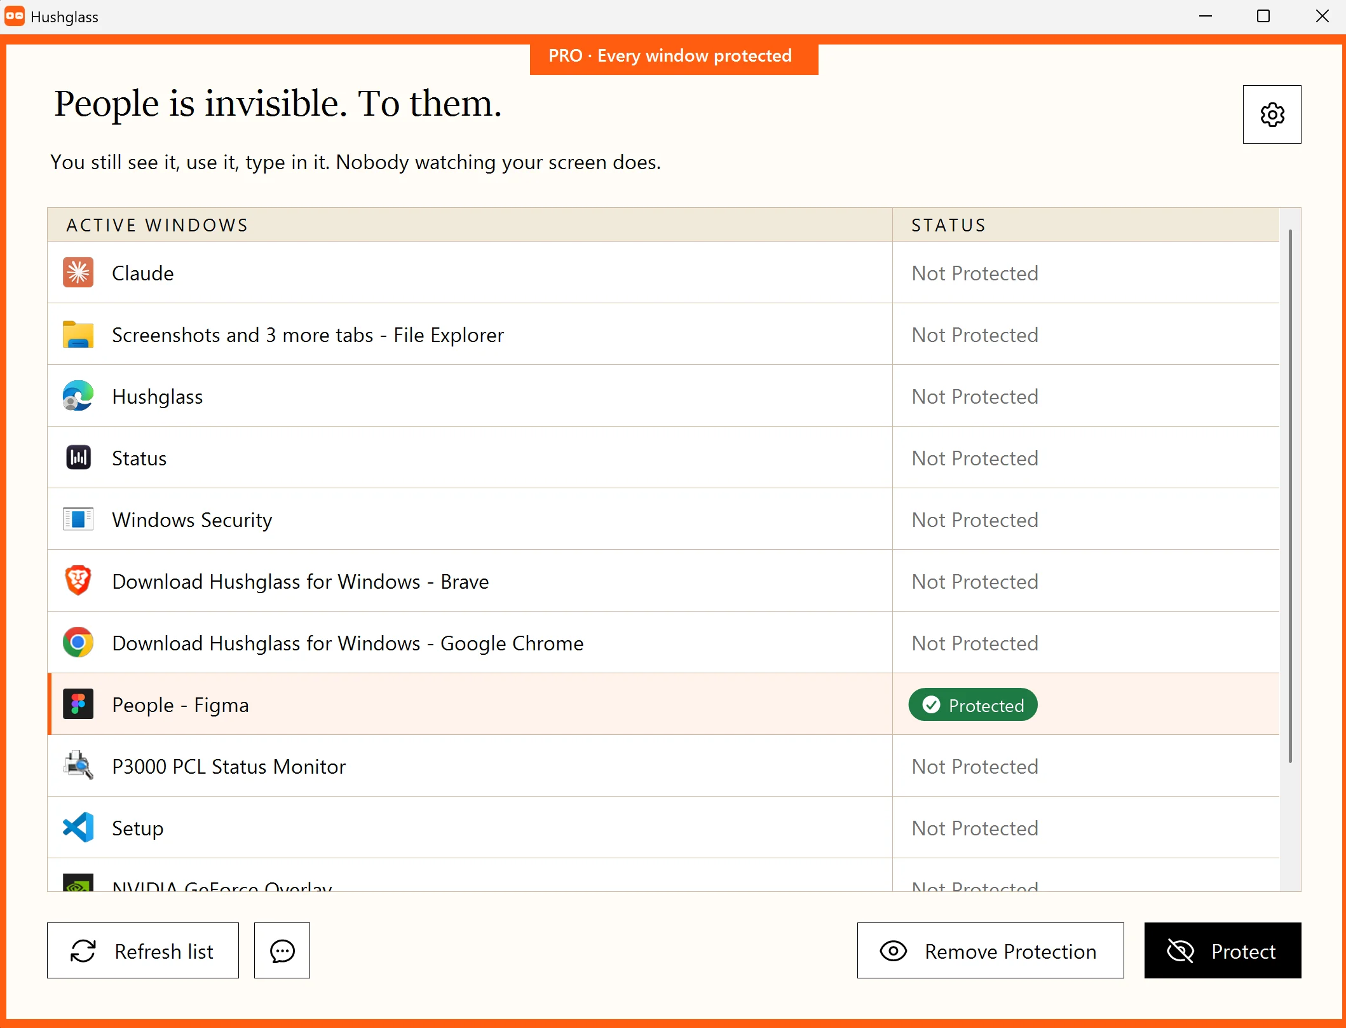1346x1028 pixels.
Task: Click Not Protected status for Setup row
Action: coord(975,828)
